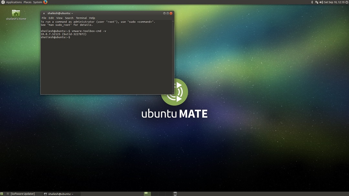
Task: Click the 'To run a command as administrator' line
Action: (98, 22)
